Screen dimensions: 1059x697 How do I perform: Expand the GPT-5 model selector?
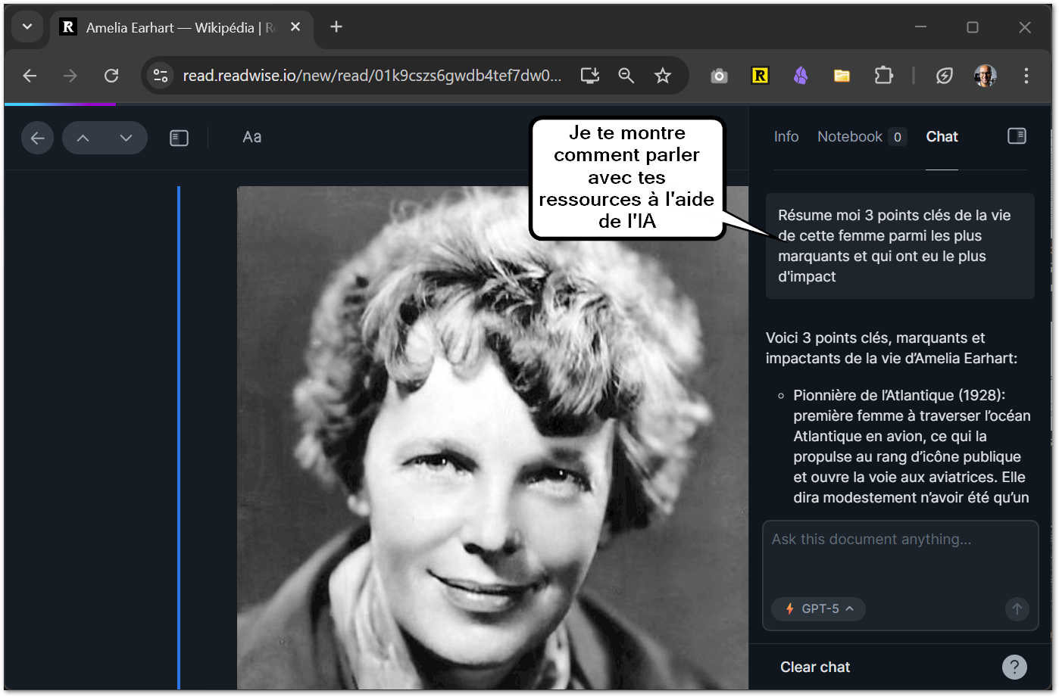pyautogui.click(x=819, y=608)
